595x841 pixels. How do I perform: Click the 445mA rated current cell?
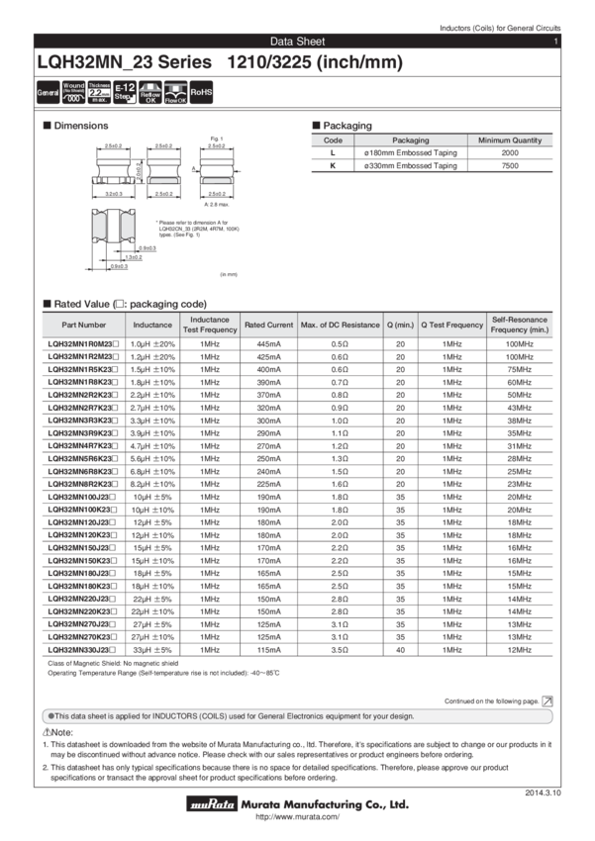click(269, 344)
